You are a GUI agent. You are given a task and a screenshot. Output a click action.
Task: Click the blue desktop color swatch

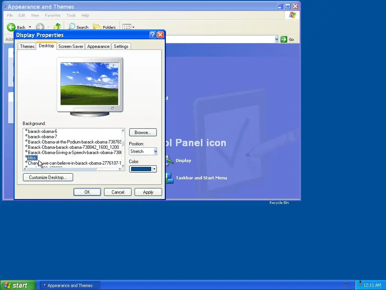[x=141, y=169]
